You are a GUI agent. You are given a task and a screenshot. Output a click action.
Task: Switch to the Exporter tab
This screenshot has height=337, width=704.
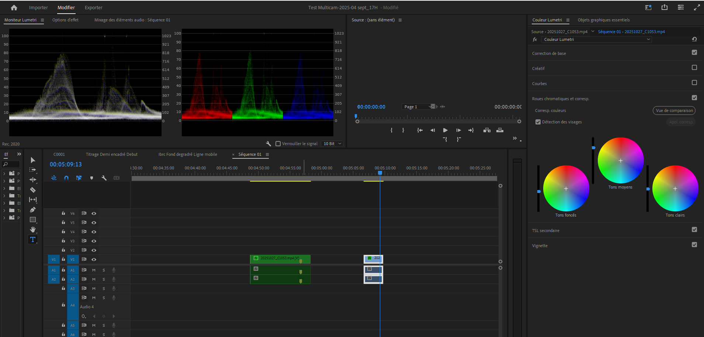[x=93, y=7]
